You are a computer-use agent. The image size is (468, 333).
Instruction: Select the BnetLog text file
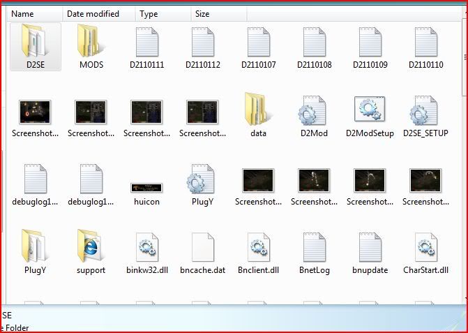(x=314, y=247)
